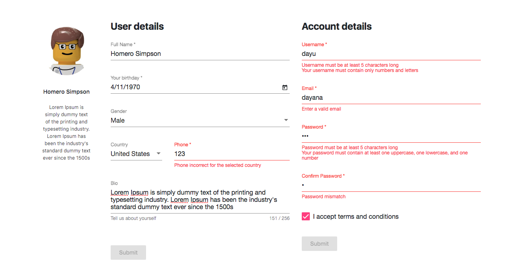This screenshot has height=267, width=515.
Task: Open the date picker calendar icon
Action: pos(285,87)
